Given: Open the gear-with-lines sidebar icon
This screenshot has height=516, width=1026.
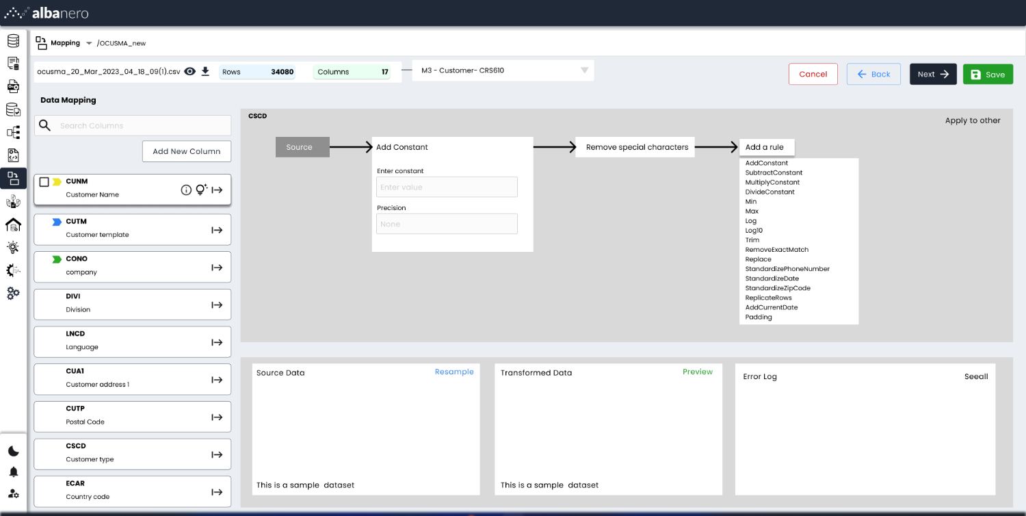Looking at the screenshot, I should pyautogui.click(x=13, y=270).
